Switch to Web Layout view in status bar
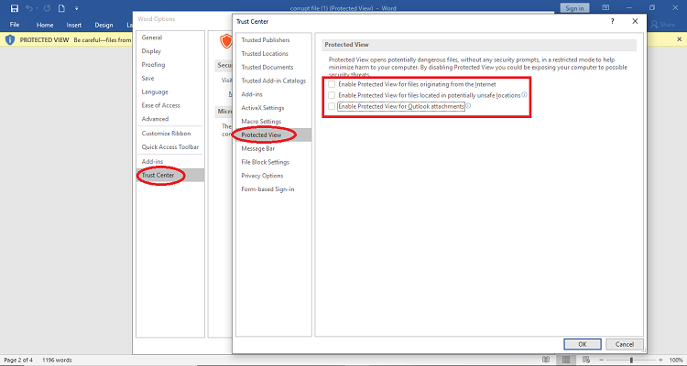Viewport: 687px width, 366px height. click(x=586, y=360)
